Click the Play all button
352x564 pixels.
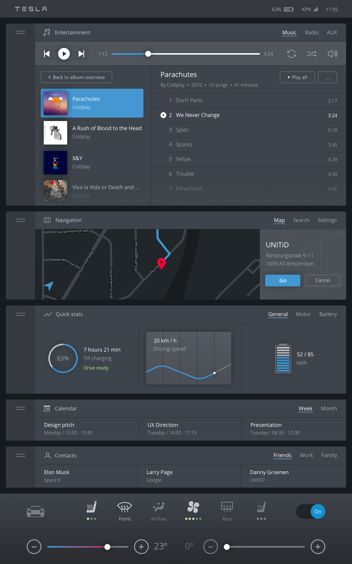click(x=297, y=77)
